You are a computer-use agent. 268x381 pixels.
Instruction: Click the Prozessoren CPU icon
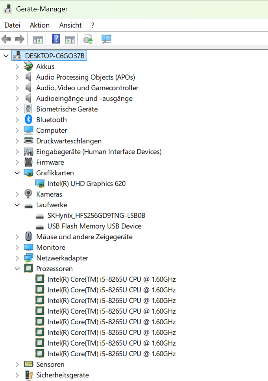28,268
